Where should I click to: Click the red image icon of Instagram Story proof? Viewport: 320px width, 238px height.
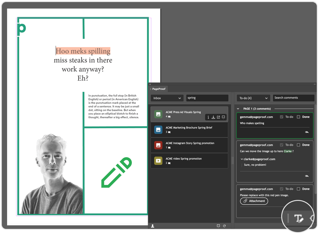[x=158, y=145]
